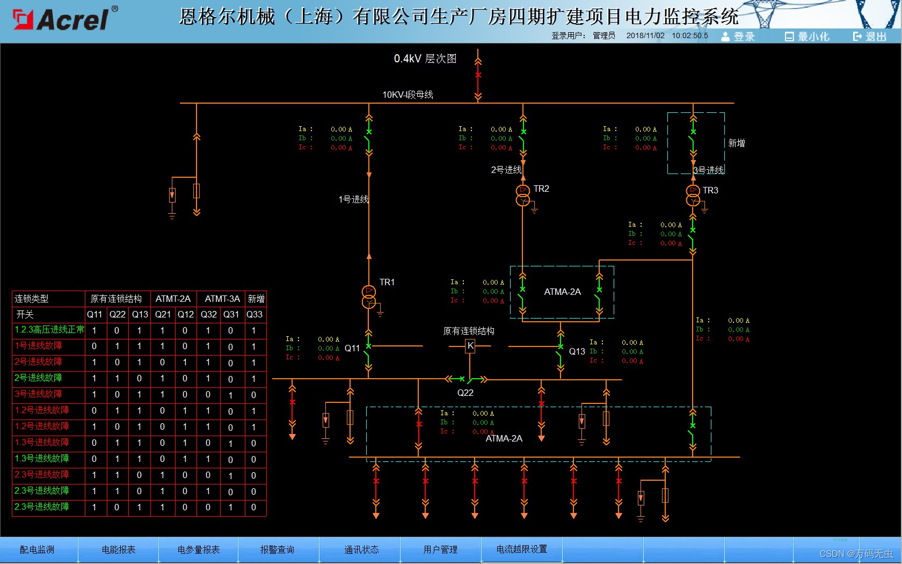
Task: Switch to 电参量报表 tab
Action: click(199, 549)
